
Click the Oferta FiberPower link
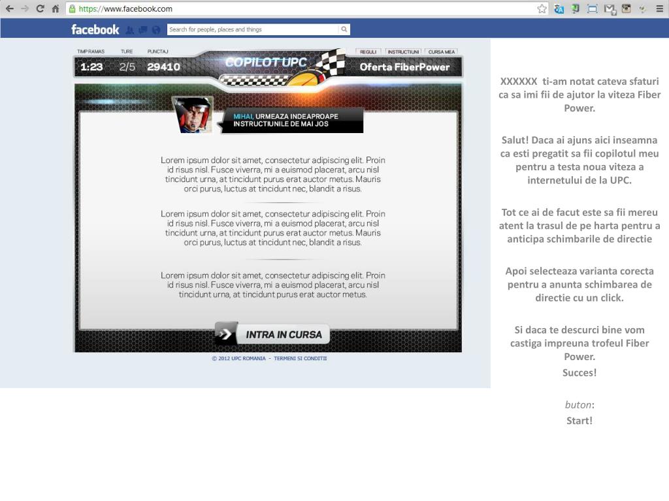click(404, 67)
